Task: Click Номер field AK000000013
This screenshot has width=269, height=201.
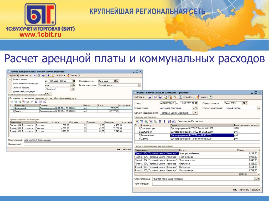Action: click(x=167, y=103)
